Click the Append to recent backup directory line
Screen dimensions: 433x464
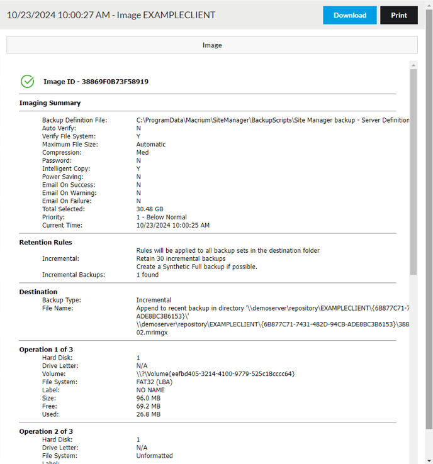[273, 308]
